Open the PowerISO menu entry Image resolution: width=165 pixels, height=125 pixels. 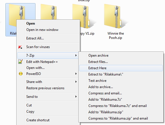click(x=48, y=74)
